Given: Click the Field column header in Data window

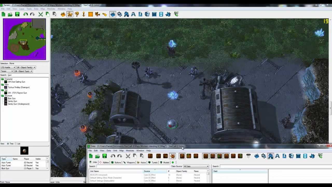Looking at the screenshot, I should (x=240, y=171).
